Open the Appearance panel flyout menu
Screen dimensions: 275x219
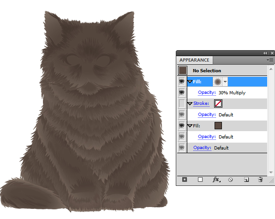point(270,60)
